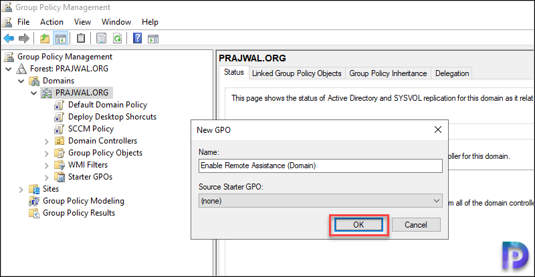This screenshot has width=535, height=277.
Task: Click the Sites folder icon
Action: point(34,189)
